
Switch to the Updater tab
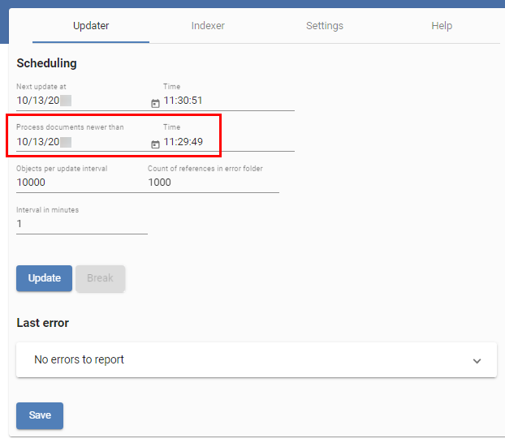(x=91, y=26)
